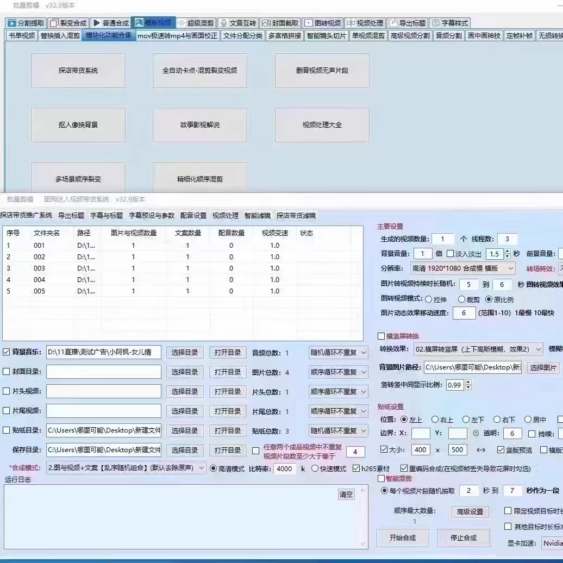Click the double-arrow swap icon beside sticker size
The image size is (563, 563).
481,450
